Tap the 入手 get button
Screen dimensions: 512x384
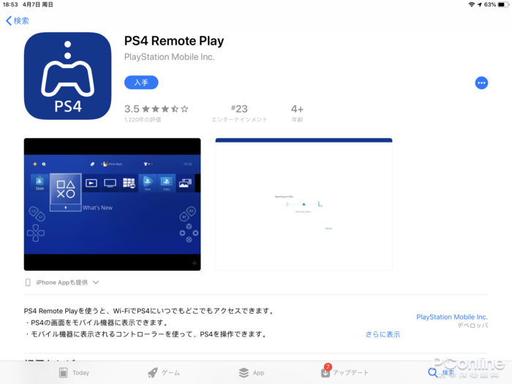click(x=141, y=83)
